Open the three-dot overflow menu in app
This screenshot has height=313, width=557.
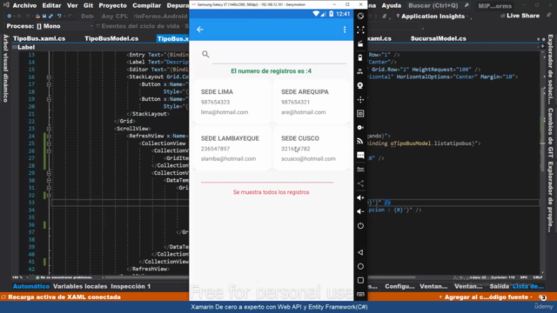345,30
